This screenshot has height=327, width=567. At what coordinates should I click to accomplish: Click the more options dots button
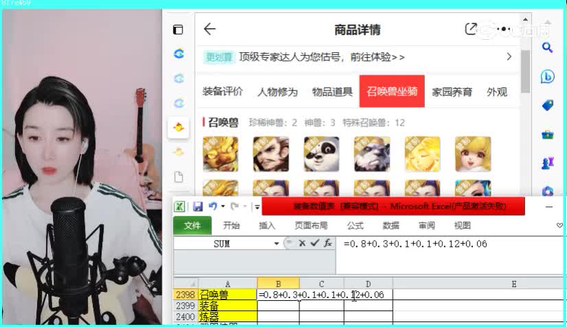pos(503,29)
